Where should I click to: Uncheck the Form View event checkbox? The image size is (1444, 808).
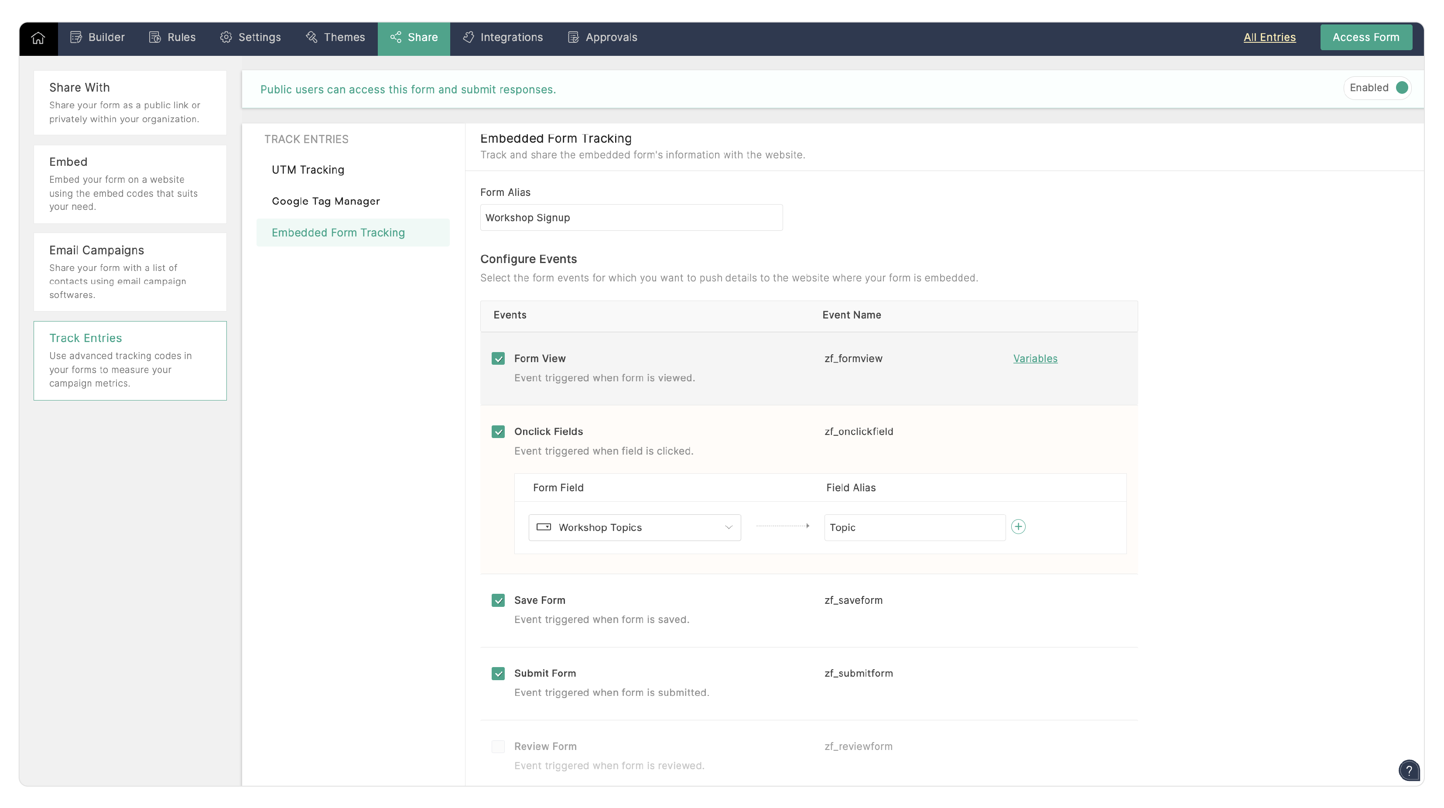pos(498,358)
